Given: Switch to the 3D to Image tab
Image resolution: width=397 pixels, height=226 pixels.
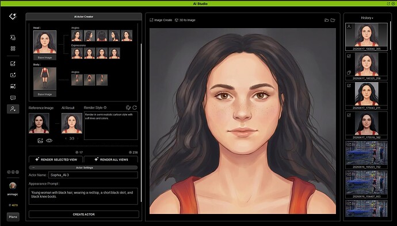Looking at the screenshot, I should pyautogui.click(x=185, y=20).
